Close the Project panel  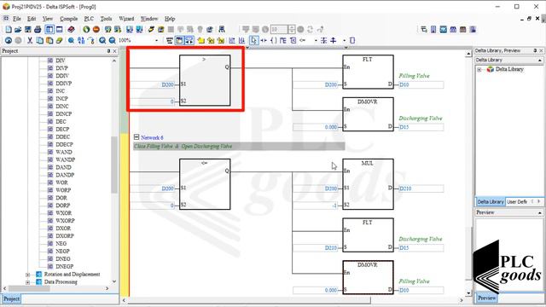click(x=115, y=51)
